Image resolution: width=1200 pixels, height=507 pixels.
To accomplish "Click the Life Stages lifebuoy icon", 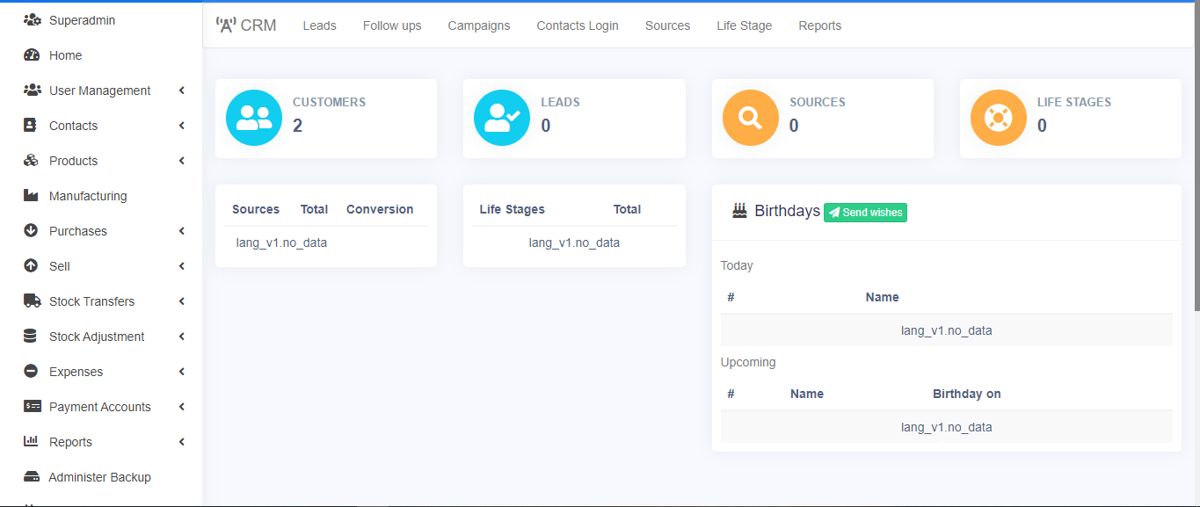I will pyautogui.click(x=999, y=118).
